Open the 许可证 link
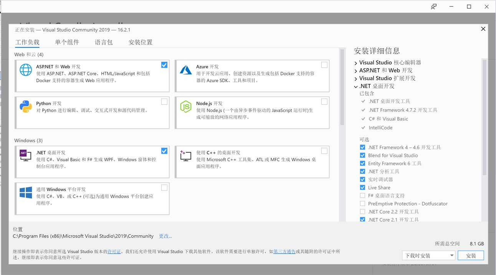 (x=114, y=252)
